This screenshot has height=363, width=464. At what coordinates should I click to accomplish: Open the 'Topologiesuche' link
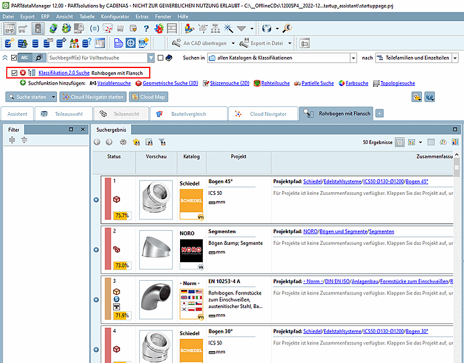pyautogui.click(x=398, y=83)
